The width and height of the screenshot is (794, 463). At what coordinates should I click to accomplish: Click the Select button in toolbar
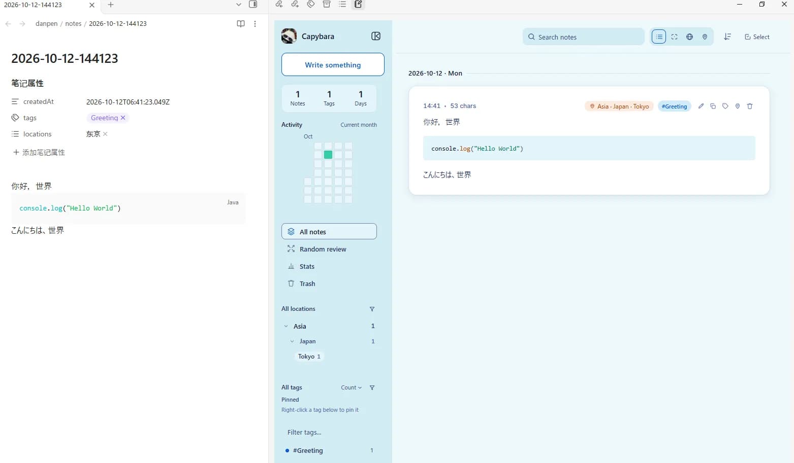[757, 37]
